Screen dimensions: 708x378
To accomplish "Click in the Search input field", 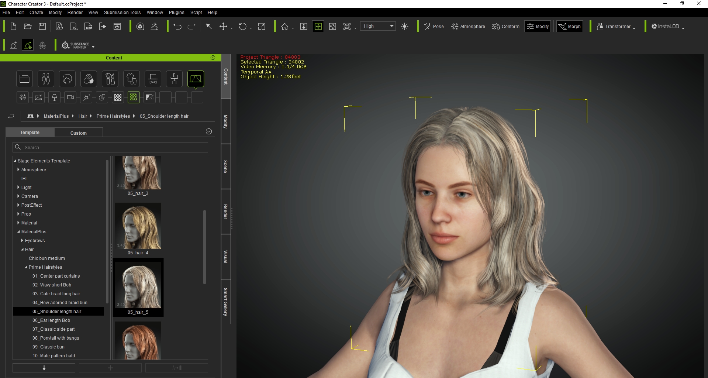I will point(110,147).
